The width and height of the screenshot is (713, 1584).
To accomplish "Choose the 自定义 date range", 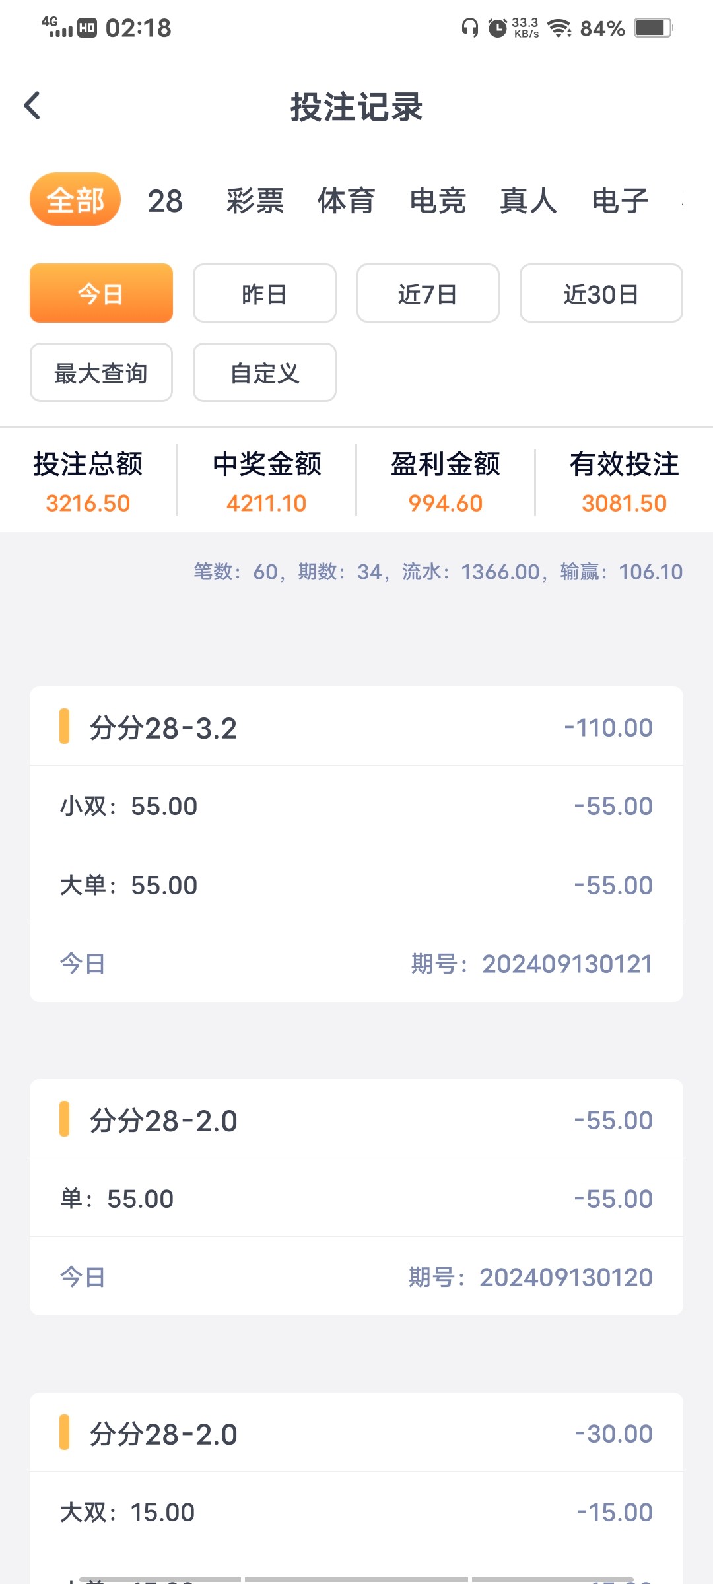I will (264, 372).
